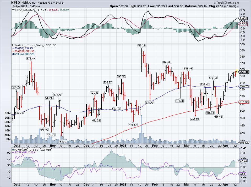Viewport: 251px width, 187px height.
Task: Click the red line marker before MA(200)
Action: 13,51
